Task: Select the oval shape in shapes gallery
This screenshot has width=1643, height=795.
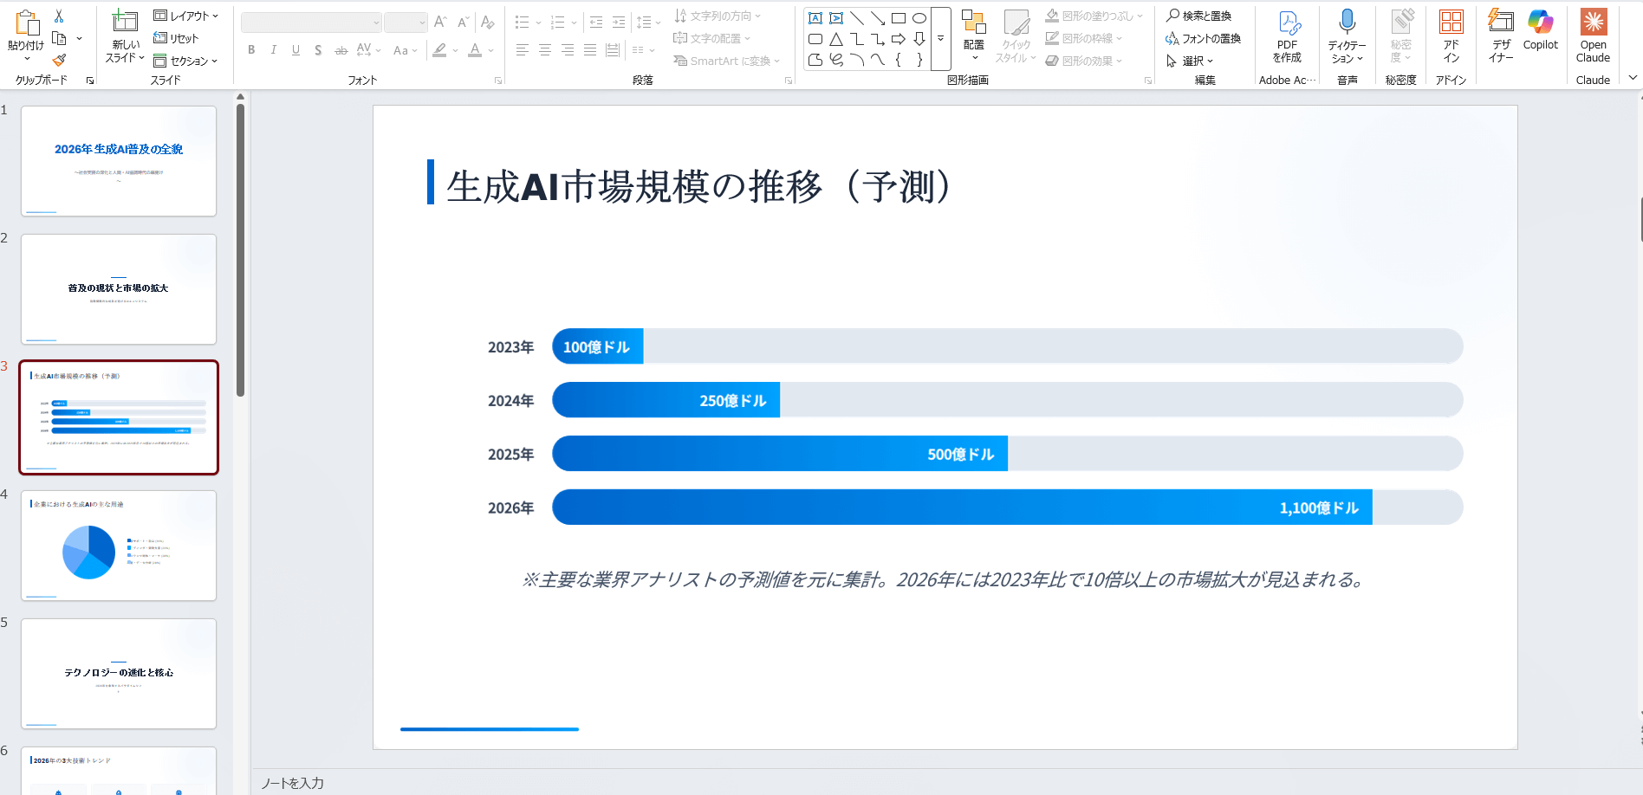Action: click(x=919, y=18)
